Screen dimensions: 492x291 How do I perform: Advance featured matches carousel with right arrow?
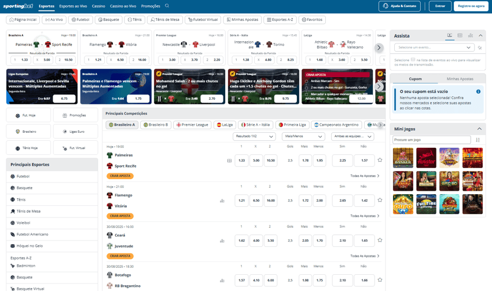click(379, 48)
